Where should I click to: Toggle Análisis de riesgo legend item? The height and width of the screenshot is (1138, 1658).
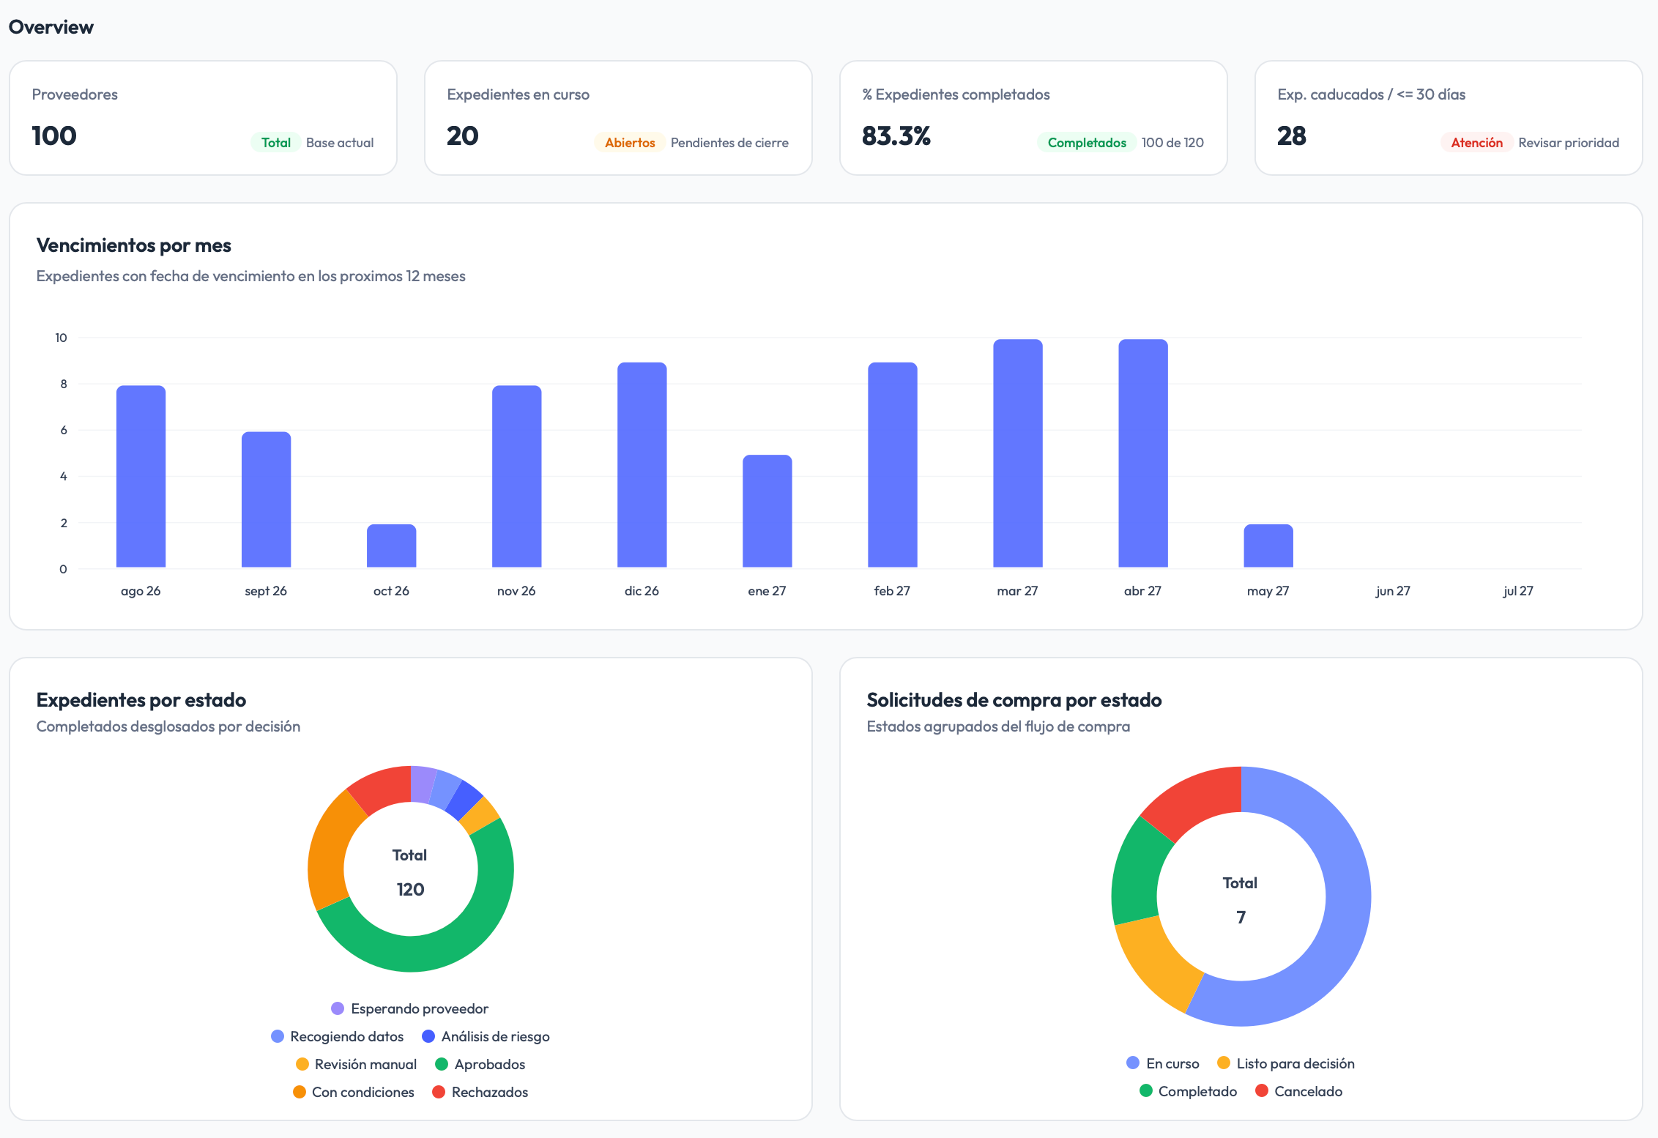[x=486, y=1036]
